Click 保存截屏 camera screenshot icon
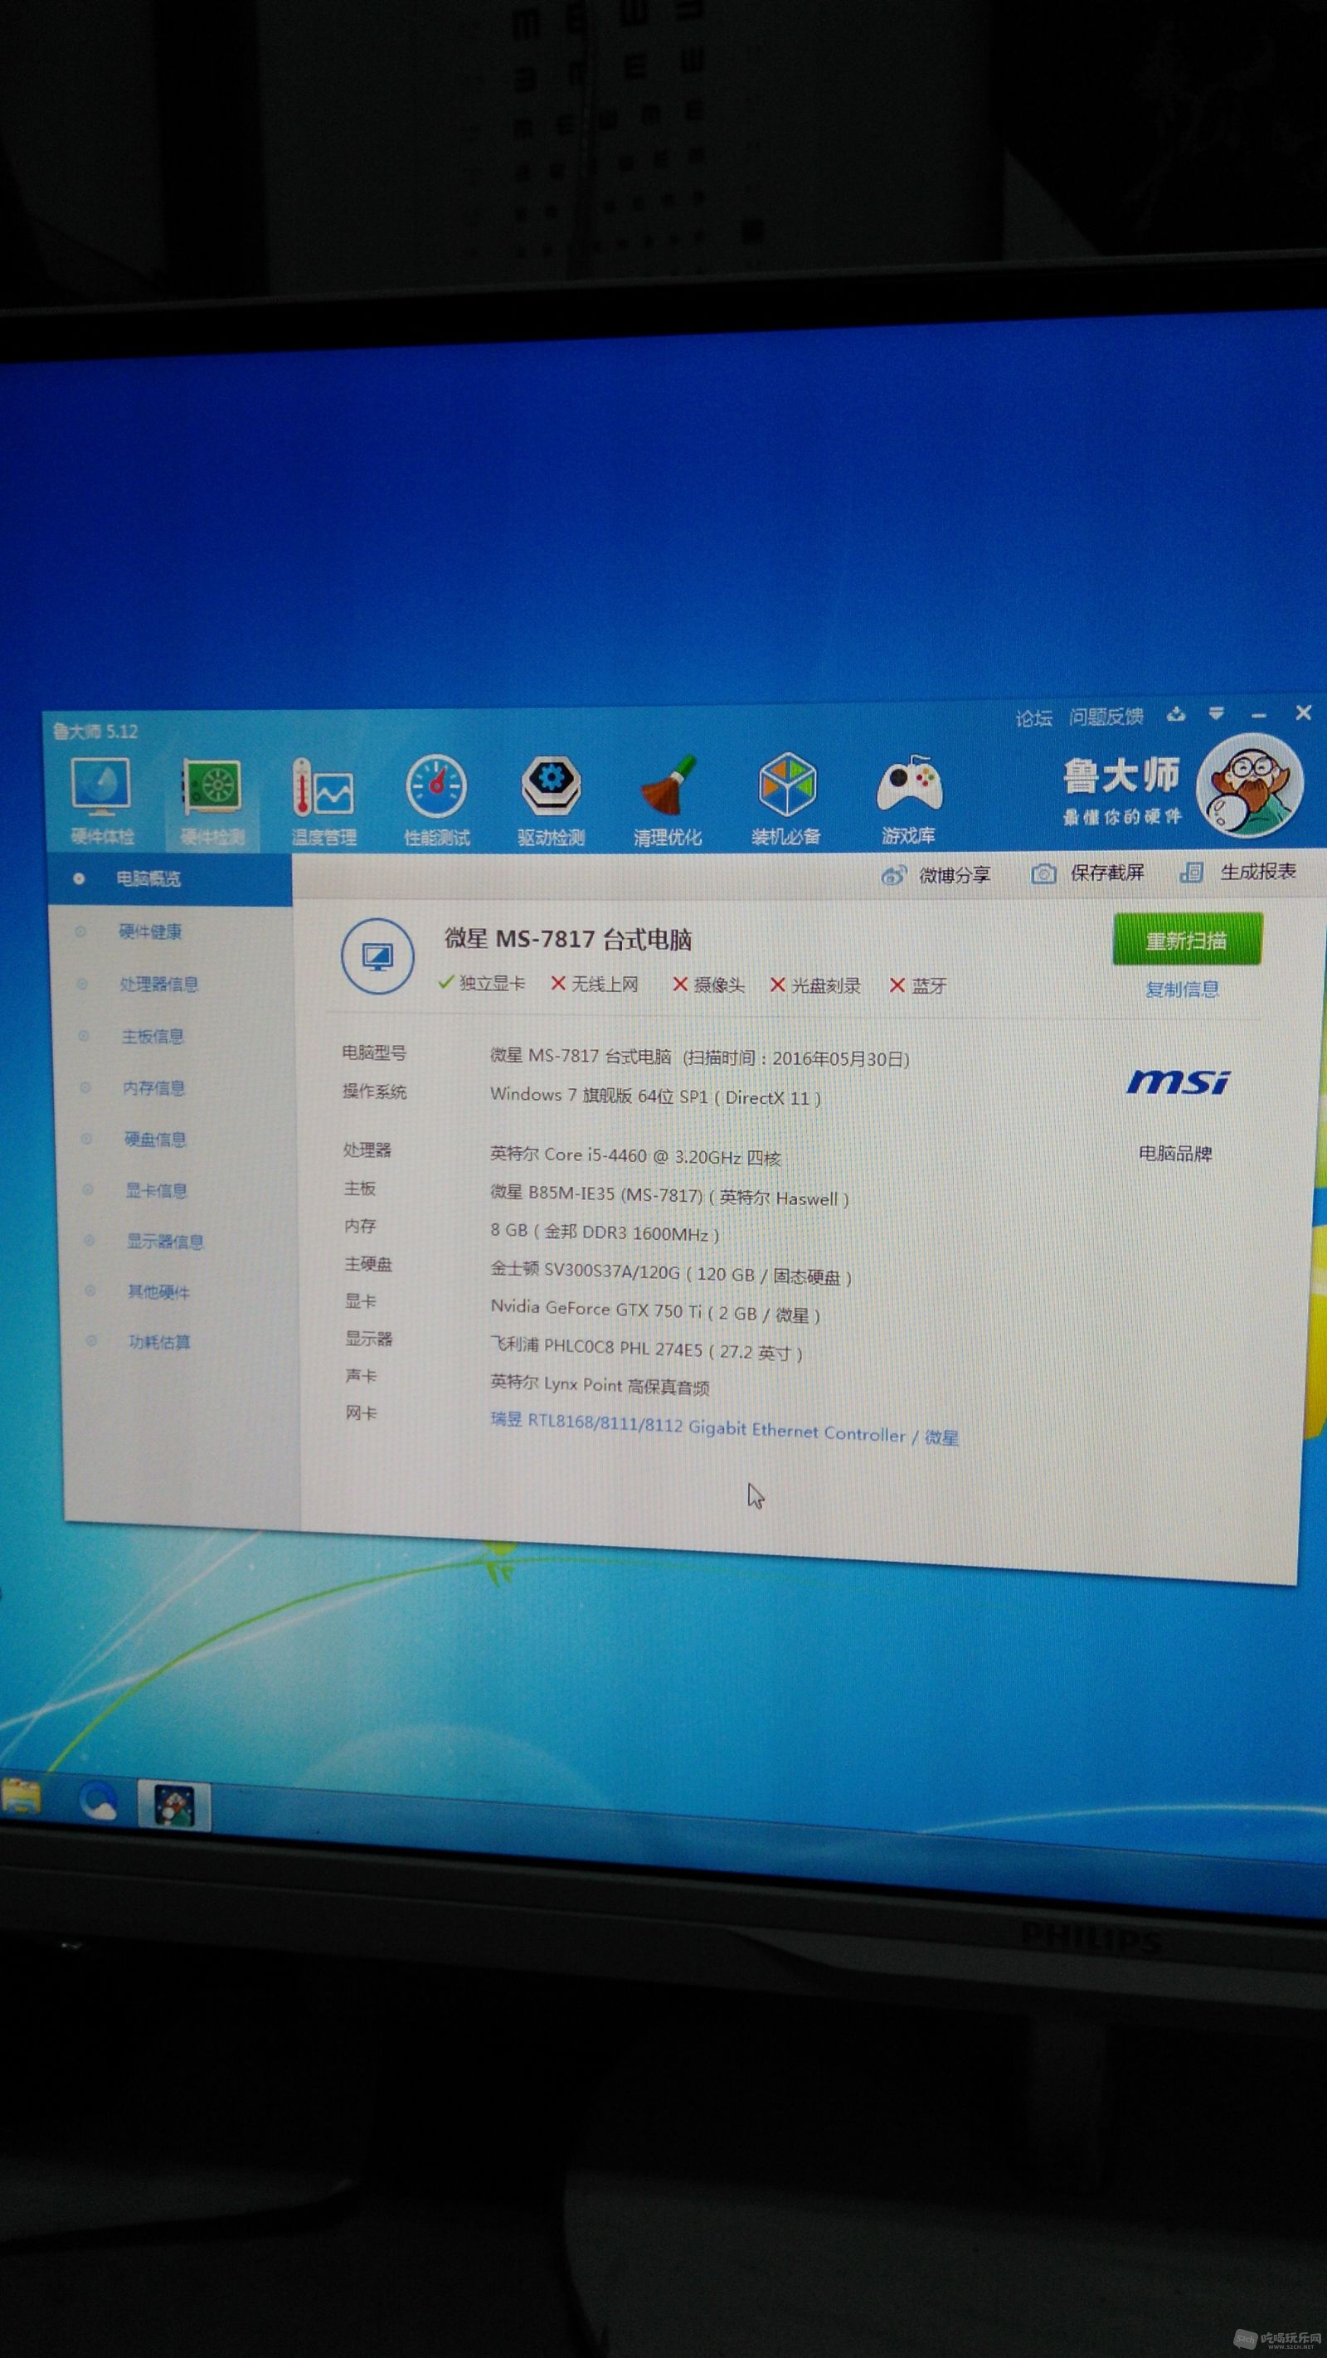 click(x=1043, y=874)
